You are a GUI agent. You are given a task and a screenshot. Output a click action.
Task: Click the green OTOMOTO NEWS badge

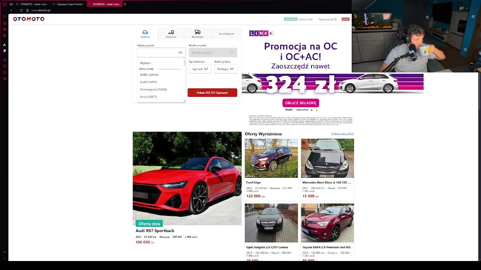pyautogui.click(x=291, y=19)
